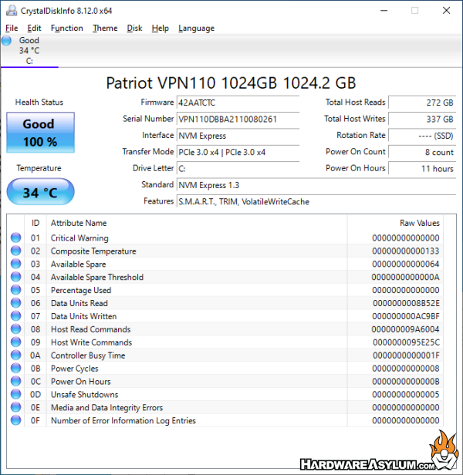Click the Raw Values column header
The height and width of the screenshot is (475, 463).
395,223
